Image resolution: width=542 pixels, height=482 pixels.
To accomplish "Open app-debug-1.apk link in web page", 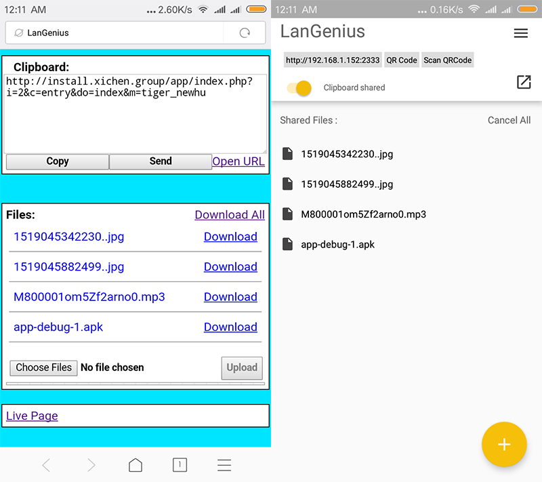I will coord(58,327).
